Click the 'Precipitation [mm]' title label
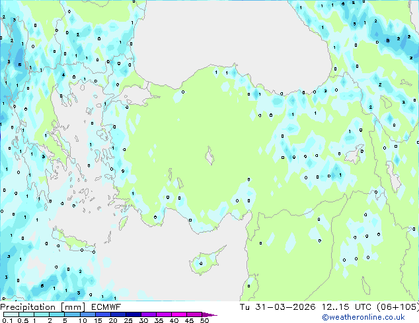Viewport: 419px width, 323px height. tap(43, 307)
